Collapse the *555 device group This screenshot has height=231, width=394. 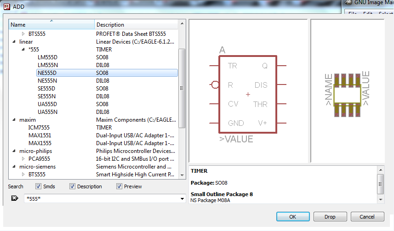[x=23, y=50]
